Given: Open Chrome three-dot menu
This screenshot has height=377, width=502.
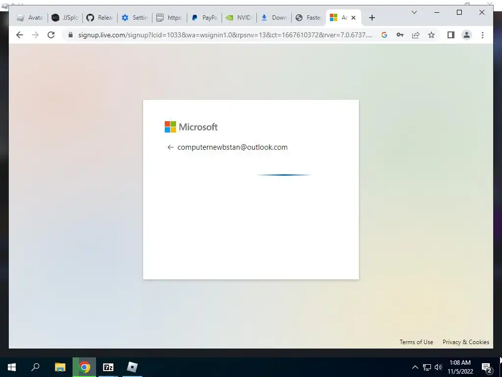Looking at the screenshot, I should click(482, 35).
